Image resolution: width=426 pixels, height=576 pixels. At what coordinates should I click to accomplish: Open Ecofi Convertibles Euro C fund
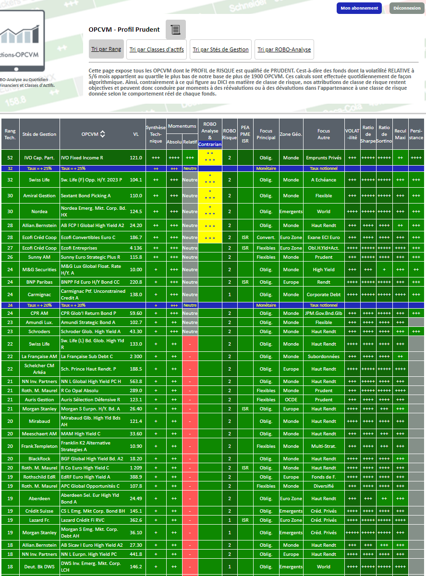(88, 238)
